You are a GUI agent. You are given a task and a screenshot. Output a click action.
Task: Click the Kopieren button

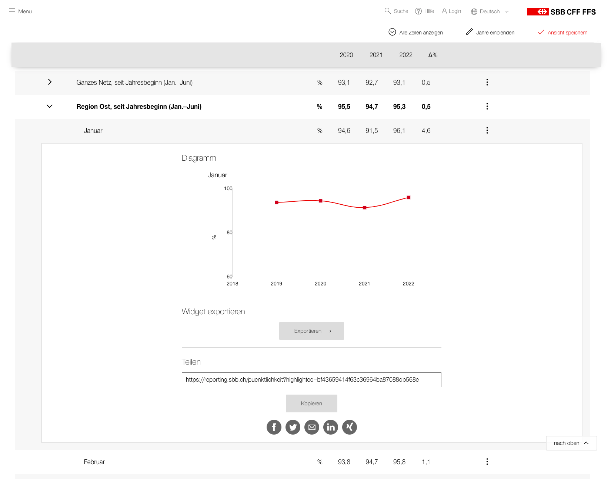point(311,403)
